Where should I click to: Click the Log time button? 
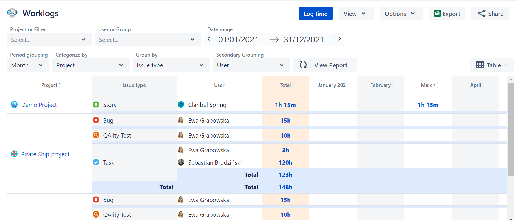[x=315, y=14]
